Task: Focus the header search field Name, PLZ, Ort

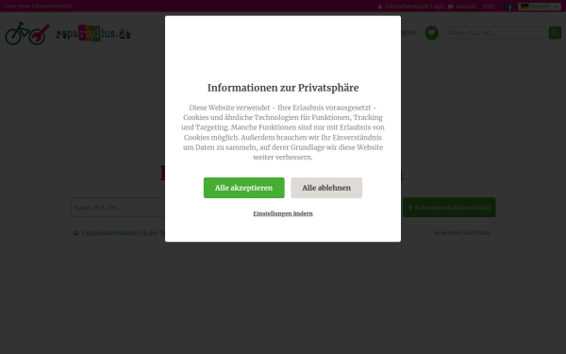Action: click(495, 33)
